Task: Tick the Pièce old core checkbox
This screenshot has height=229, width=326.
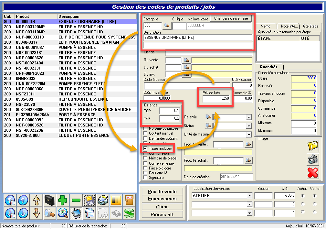Action: coord(145,168)
